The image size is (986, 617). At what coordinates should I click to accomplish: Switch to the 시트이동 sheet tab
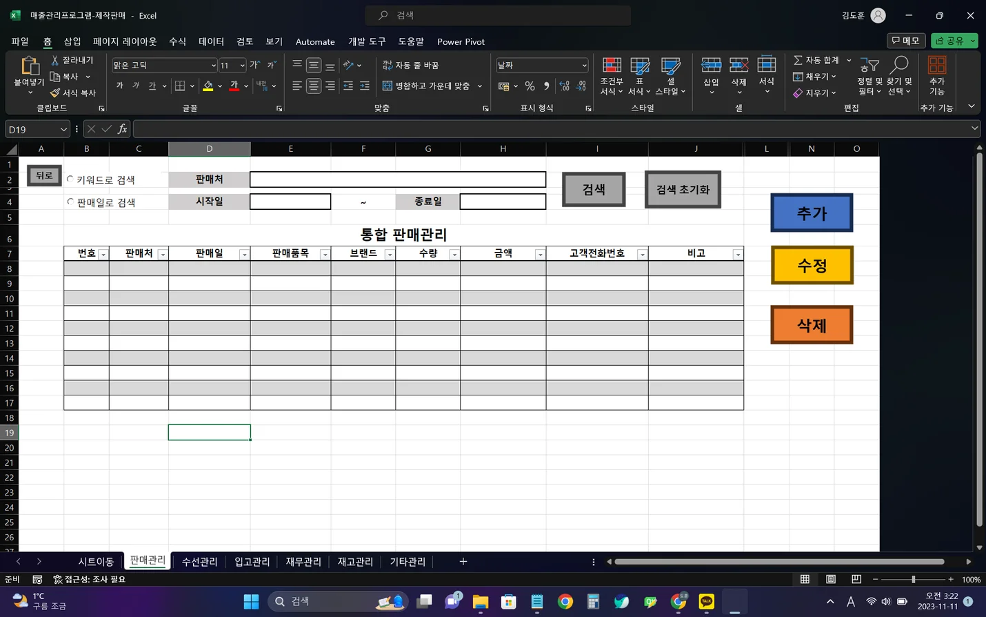(96, 562)
